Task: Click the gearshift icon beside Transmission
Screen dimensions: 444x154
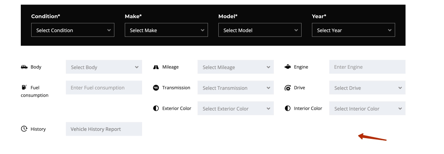Action: [x=156, y=88]
